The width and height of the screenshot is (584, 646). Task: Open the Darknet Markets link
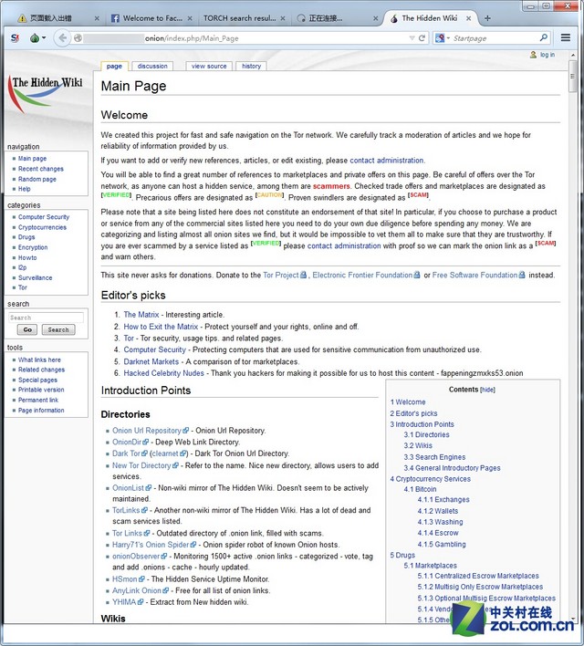point(151,361)
